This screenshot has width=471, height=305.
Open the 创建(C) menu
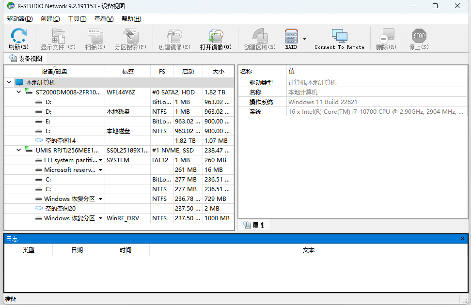point(50,19)
